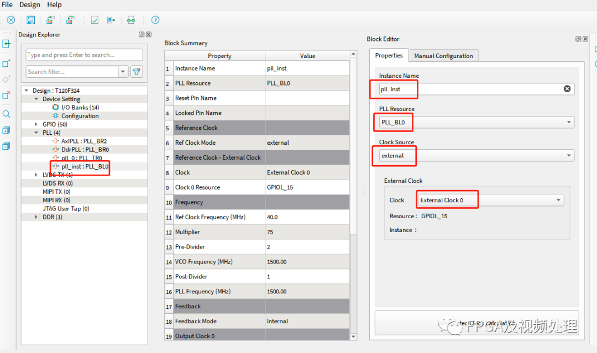Click the export GPIO toolbar icon
The height and width of the screenshot is (353, 597).
(x=70, y=20)
